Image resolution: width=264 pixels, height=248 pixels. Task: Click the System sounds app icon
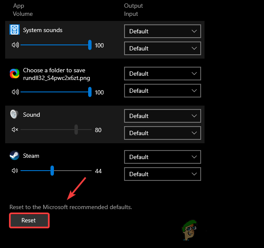(x=15, y=30)
